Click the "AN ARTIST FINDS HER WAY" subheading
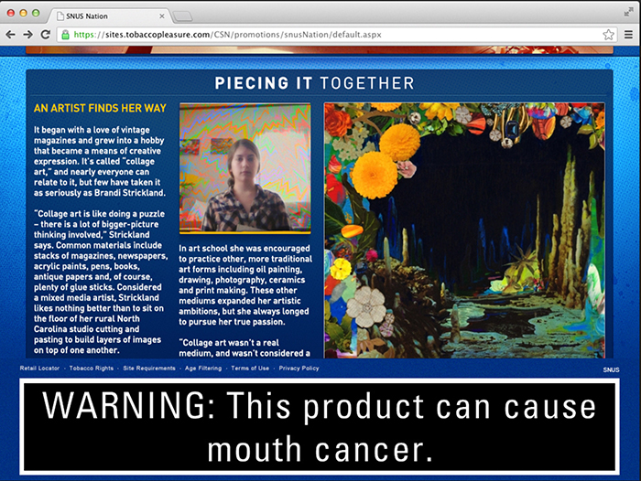The width and height of the screenshot is (641, 481). (100, 108)
